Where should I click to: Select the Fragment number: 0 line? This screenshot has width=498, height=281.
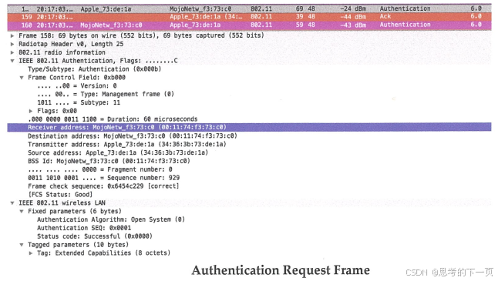coord(100,169)
